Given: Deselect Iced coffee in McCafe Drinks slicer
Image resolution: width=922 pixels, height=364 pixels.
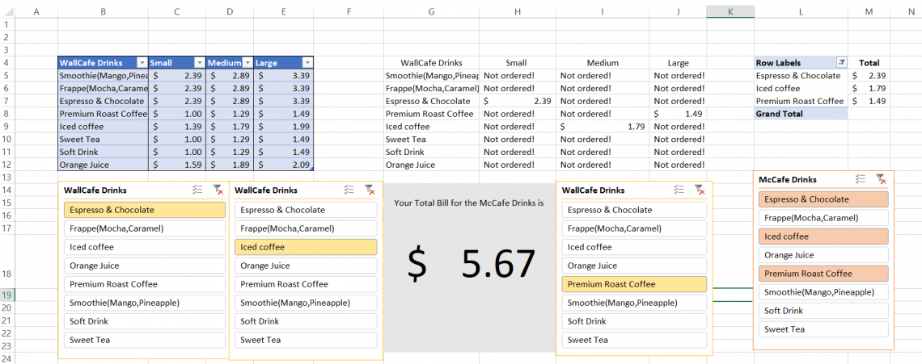Looking at the screenshot, I should (x=823, y=236).
